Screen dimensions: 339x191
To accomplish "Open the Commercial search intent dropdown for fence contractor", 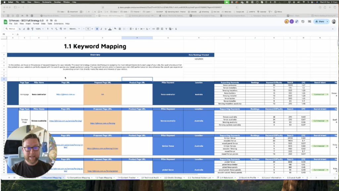I will [x=320, y=94].
